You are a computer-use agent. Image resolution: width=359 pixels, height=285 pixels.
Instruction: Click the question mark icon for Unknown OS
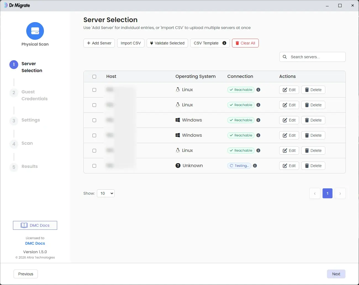coord(178,165)
